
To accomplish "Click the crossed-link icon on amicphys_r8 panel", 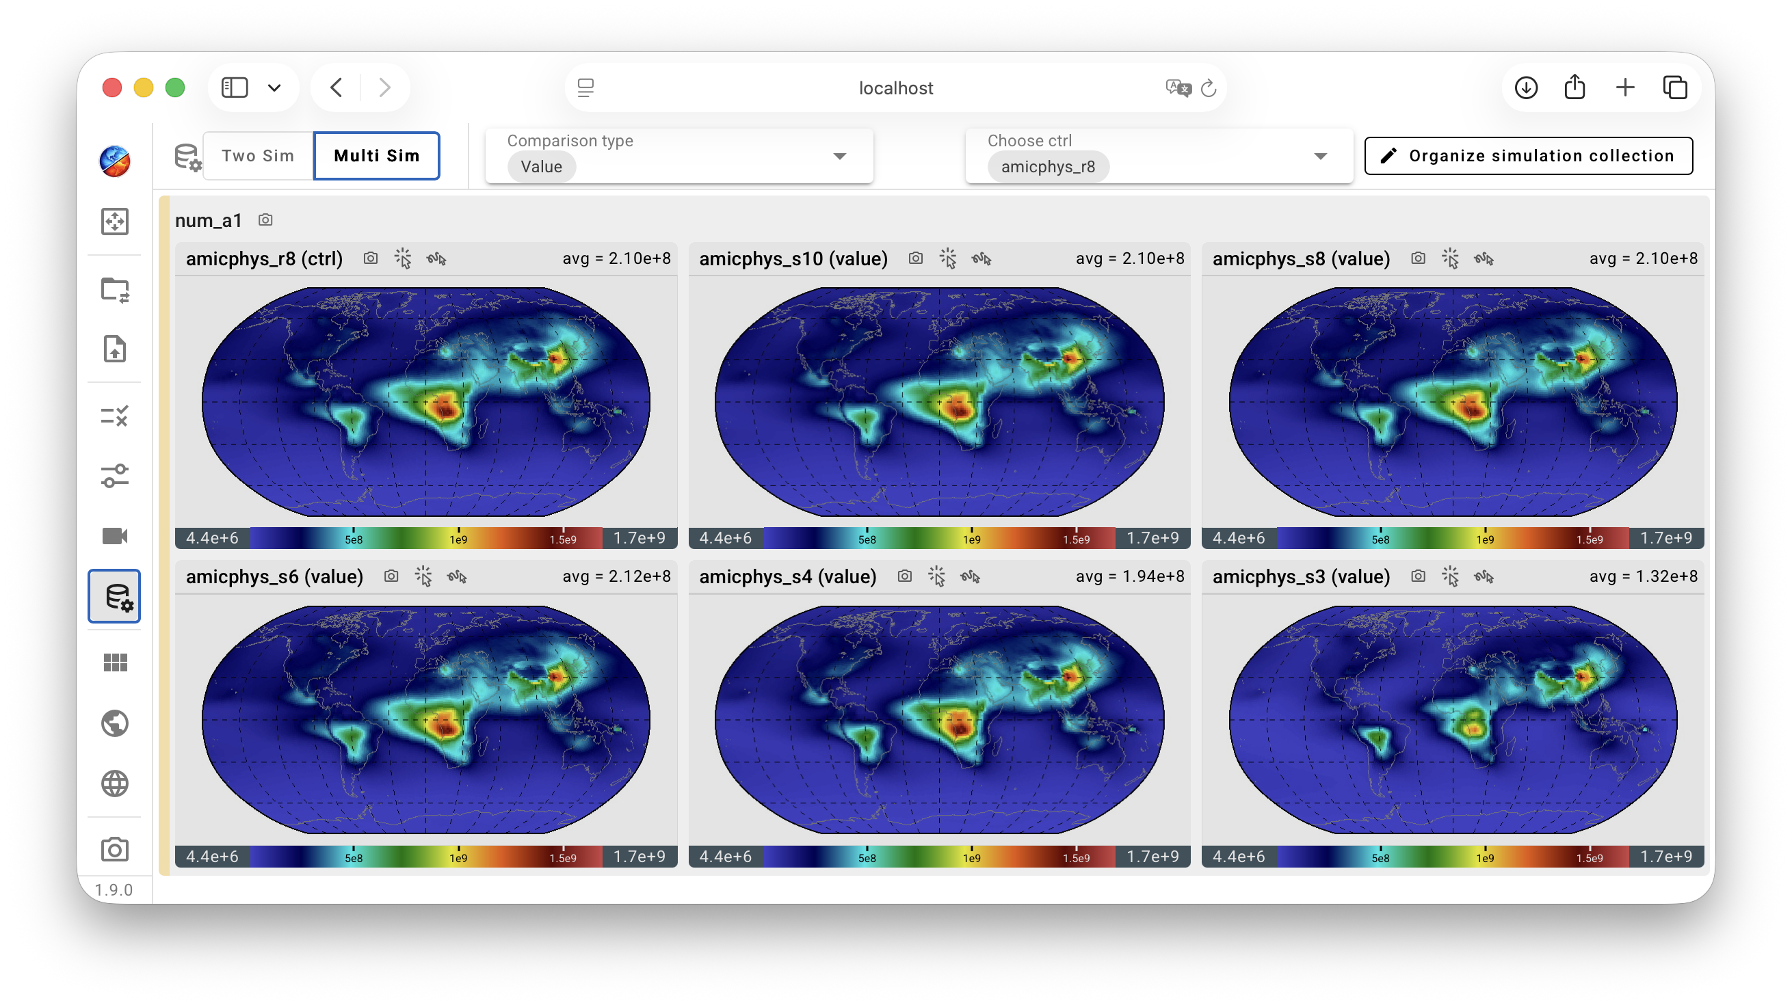I will (437, 258).
